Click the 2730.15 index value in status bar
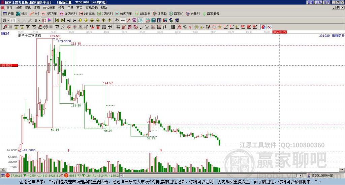Screen dimensions: 345x185 click(17, 176)
